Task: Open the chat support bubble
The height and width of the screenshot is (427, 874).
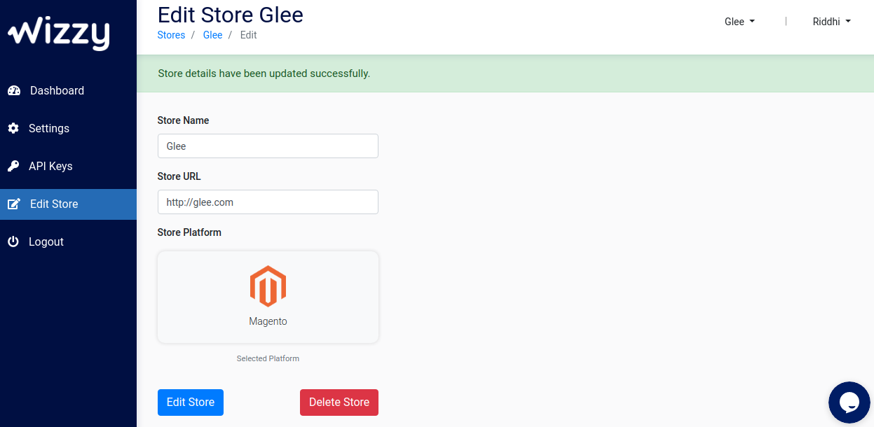Action: (x=849, y=402)
